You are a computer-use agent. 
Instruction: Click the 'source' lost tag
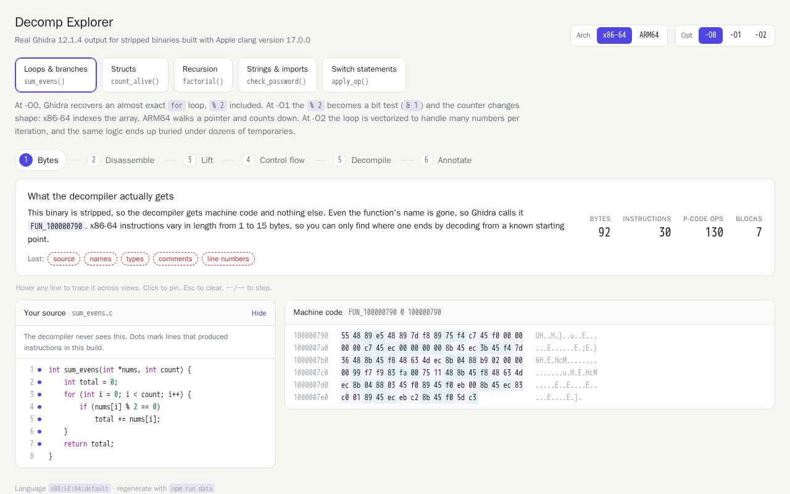pyautogui.click(x=64, y=259)
